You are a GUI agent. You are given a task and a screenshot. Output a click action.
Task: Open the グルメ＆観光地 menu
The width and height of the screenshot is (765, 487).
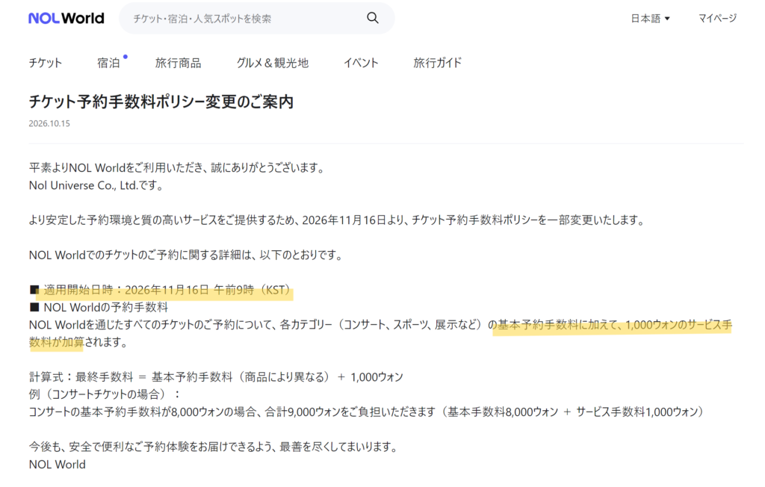click(273, 63)
